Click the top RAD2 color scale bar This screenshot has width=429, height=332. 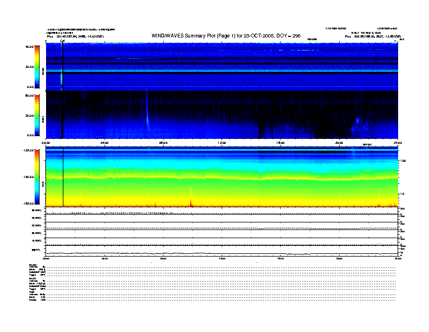coord(37,67)
